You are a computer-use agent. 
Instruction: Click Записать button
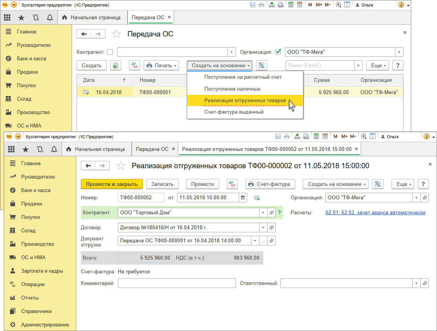pos(162,184)
